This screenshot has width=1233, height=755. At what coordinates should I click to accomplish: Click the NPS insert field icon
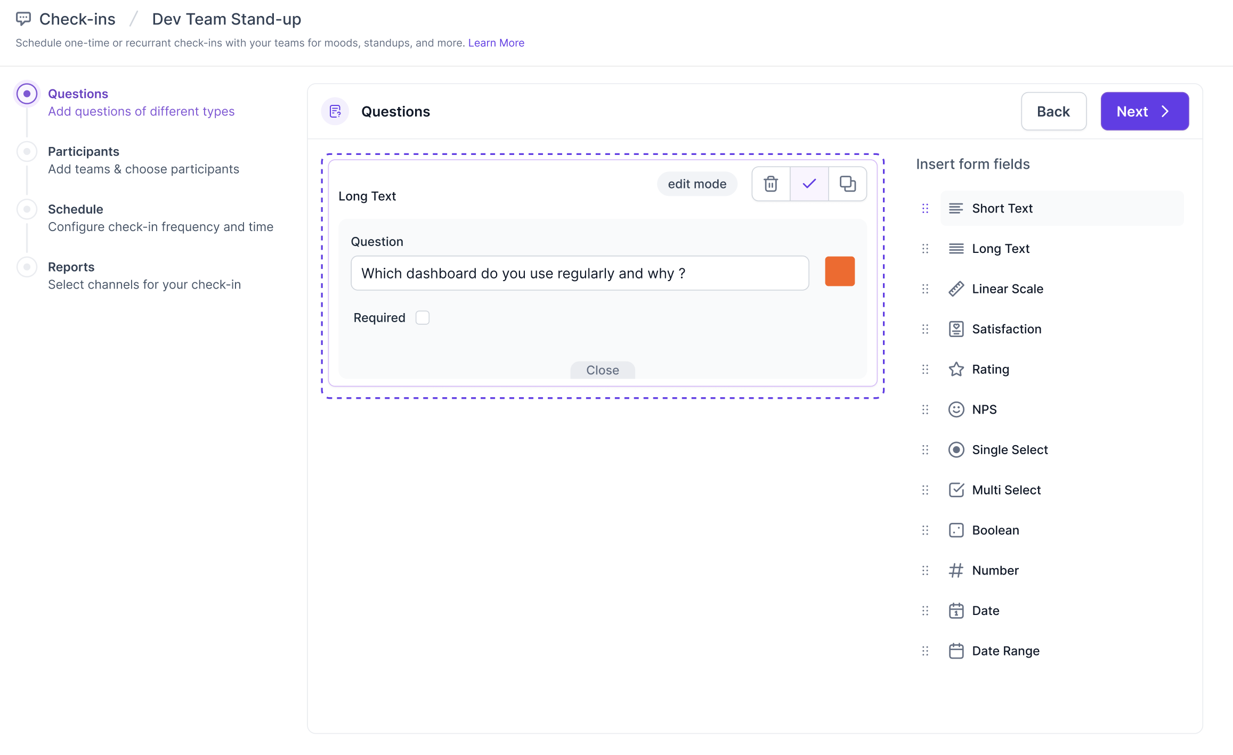(x=955, y=409)
